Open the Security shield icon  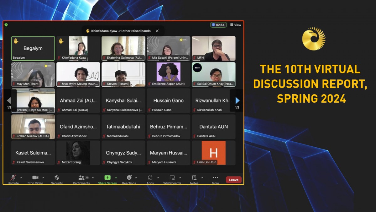[57, 178]
